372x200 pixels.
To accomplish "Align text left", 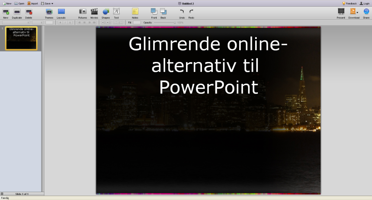I will pyautogui.click(x=80, y=23).
